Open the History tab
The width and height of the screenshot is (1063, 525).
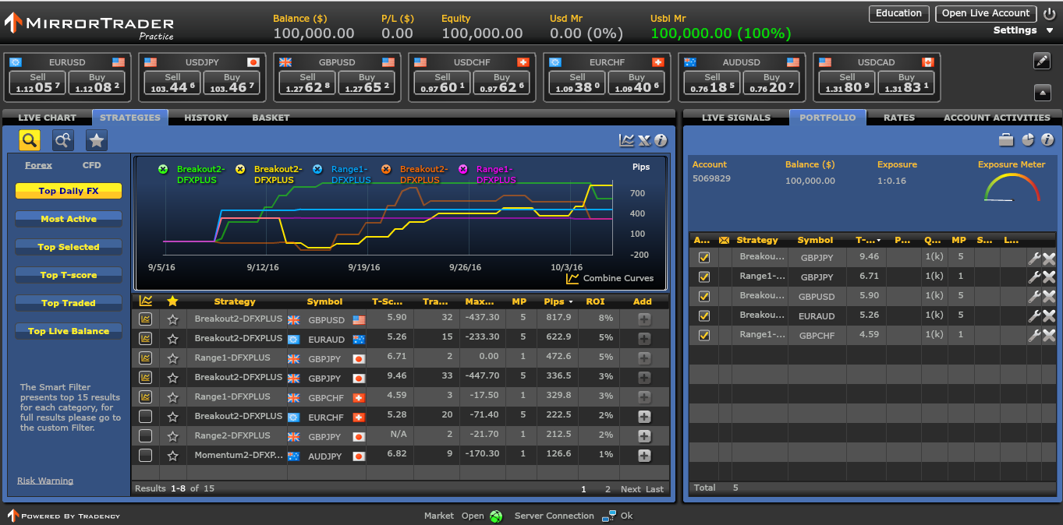(206, 118)
